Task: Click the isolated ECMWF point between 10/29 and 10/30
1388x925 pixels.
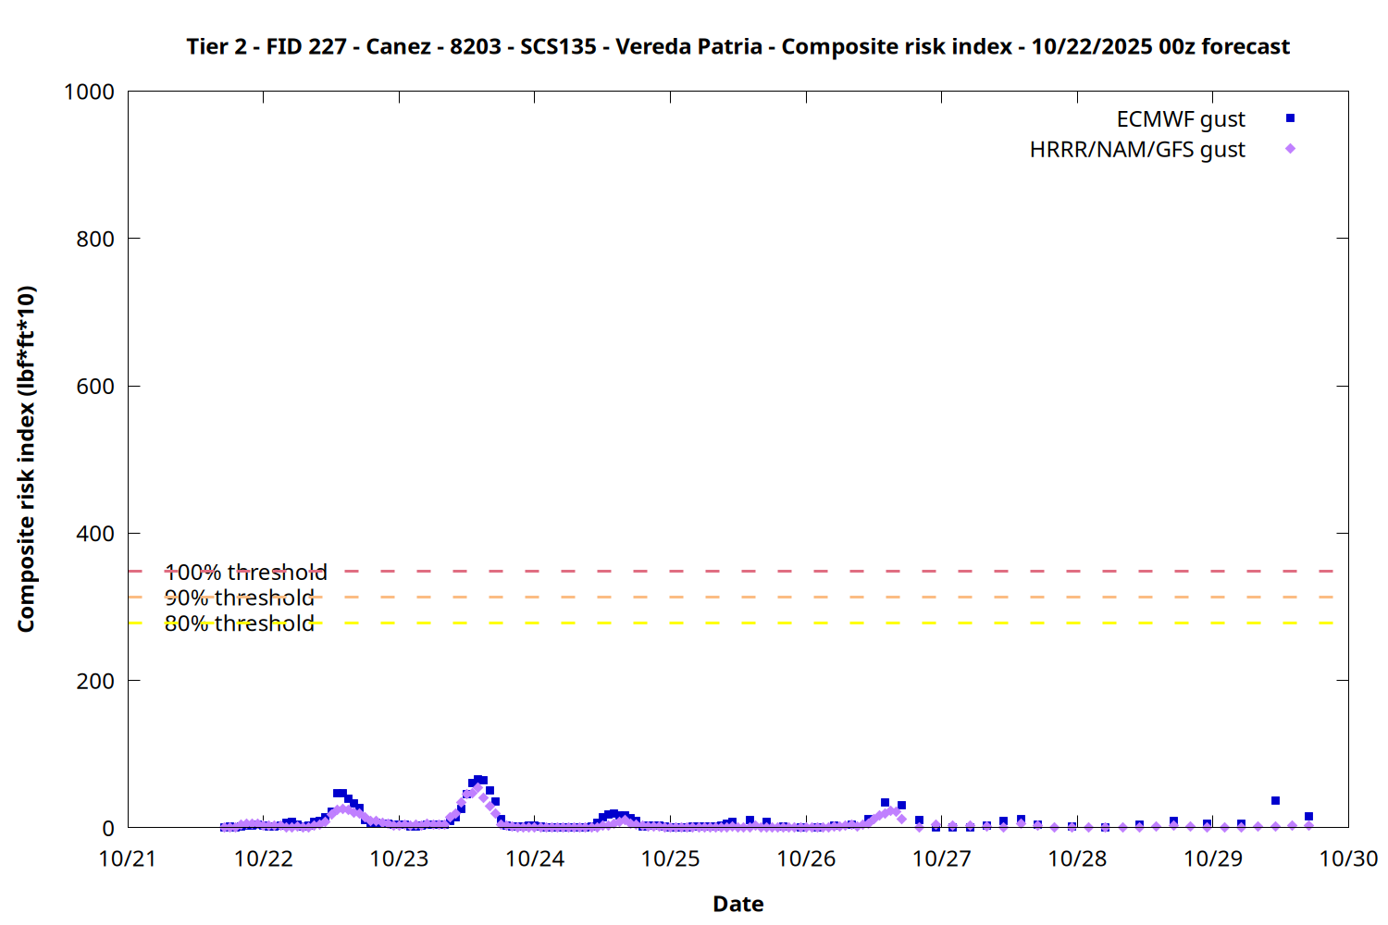Action: pyautogui.click(x=1275, y=801)
